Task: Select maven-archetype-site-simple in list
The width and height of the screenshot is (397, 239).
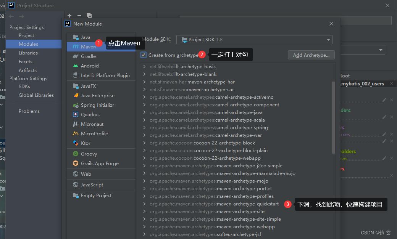Action: tap(215, 219)
